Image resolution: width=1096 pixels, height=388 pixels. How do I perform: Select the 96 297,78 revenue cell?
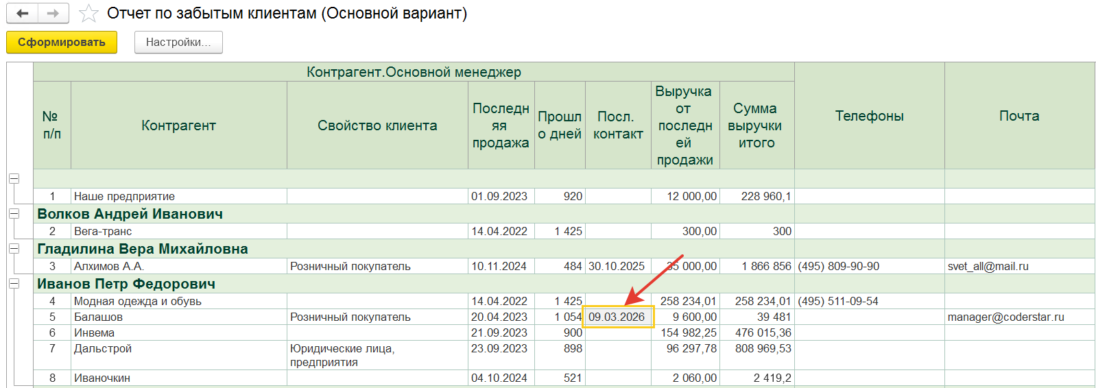click(x=685, y=355)
